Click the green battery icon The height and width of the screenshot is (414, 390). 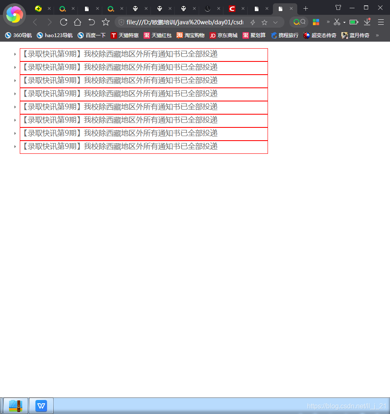tap(354, 22)
